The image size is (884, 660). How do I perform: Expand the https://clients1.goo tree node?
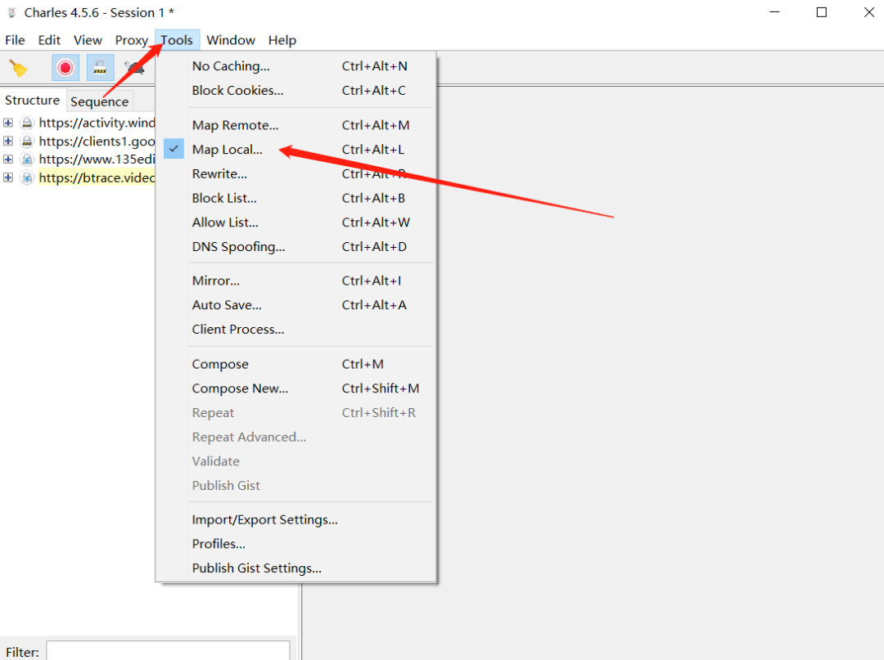(x=8, y=141)
